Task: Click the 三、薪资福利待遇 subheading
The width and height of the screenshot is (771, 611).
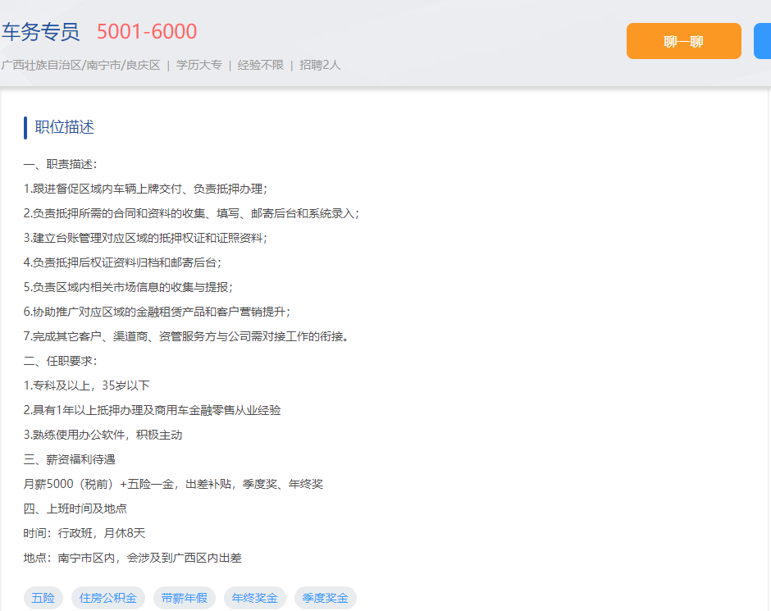Action: (x=70, y=459)
